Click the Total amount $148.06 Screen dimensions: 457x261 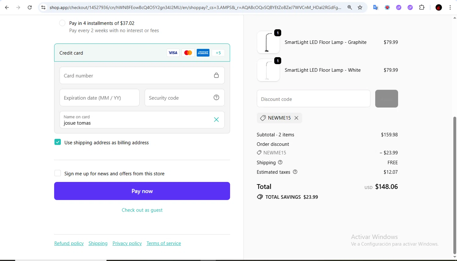pos(386,187)
